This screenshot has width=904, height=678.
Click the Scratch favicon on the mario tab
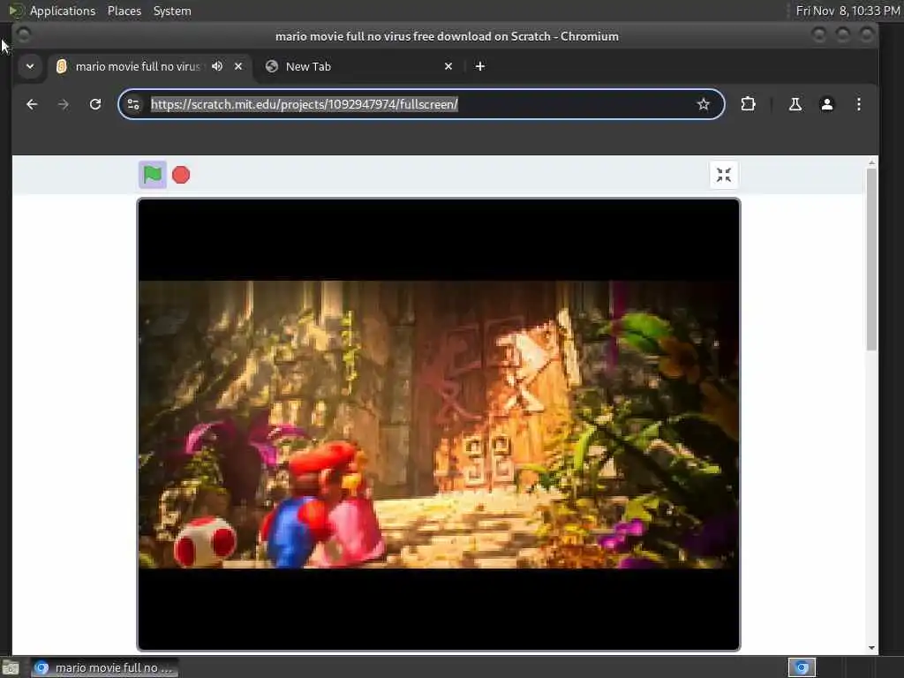click(62, 66)
